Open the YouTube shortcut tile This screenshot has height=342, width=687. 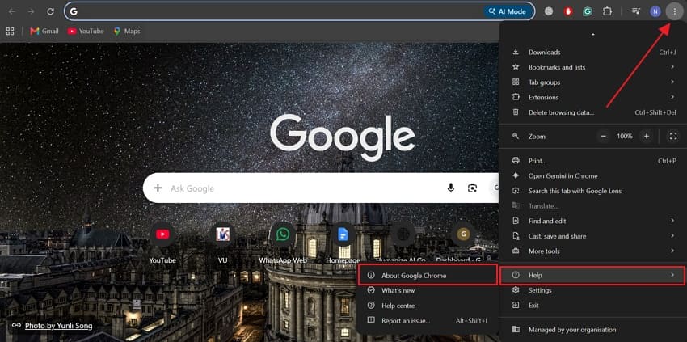(x=162, y=243)
